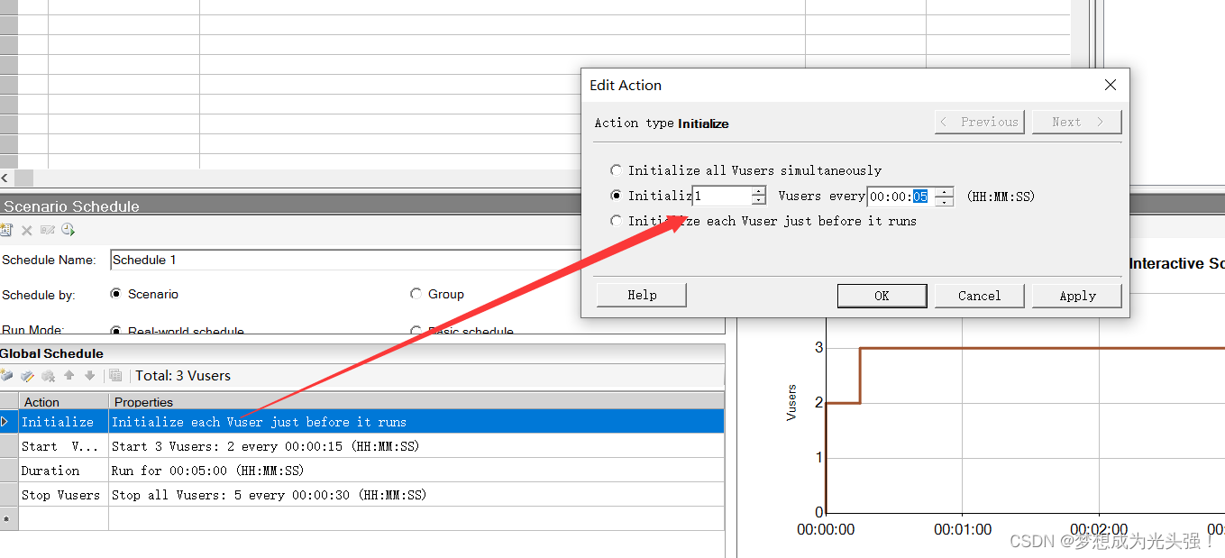Screen dimensions: 1225x558
Task: Click the Delete Schedule X icon
Action: [x=27, y=230]
